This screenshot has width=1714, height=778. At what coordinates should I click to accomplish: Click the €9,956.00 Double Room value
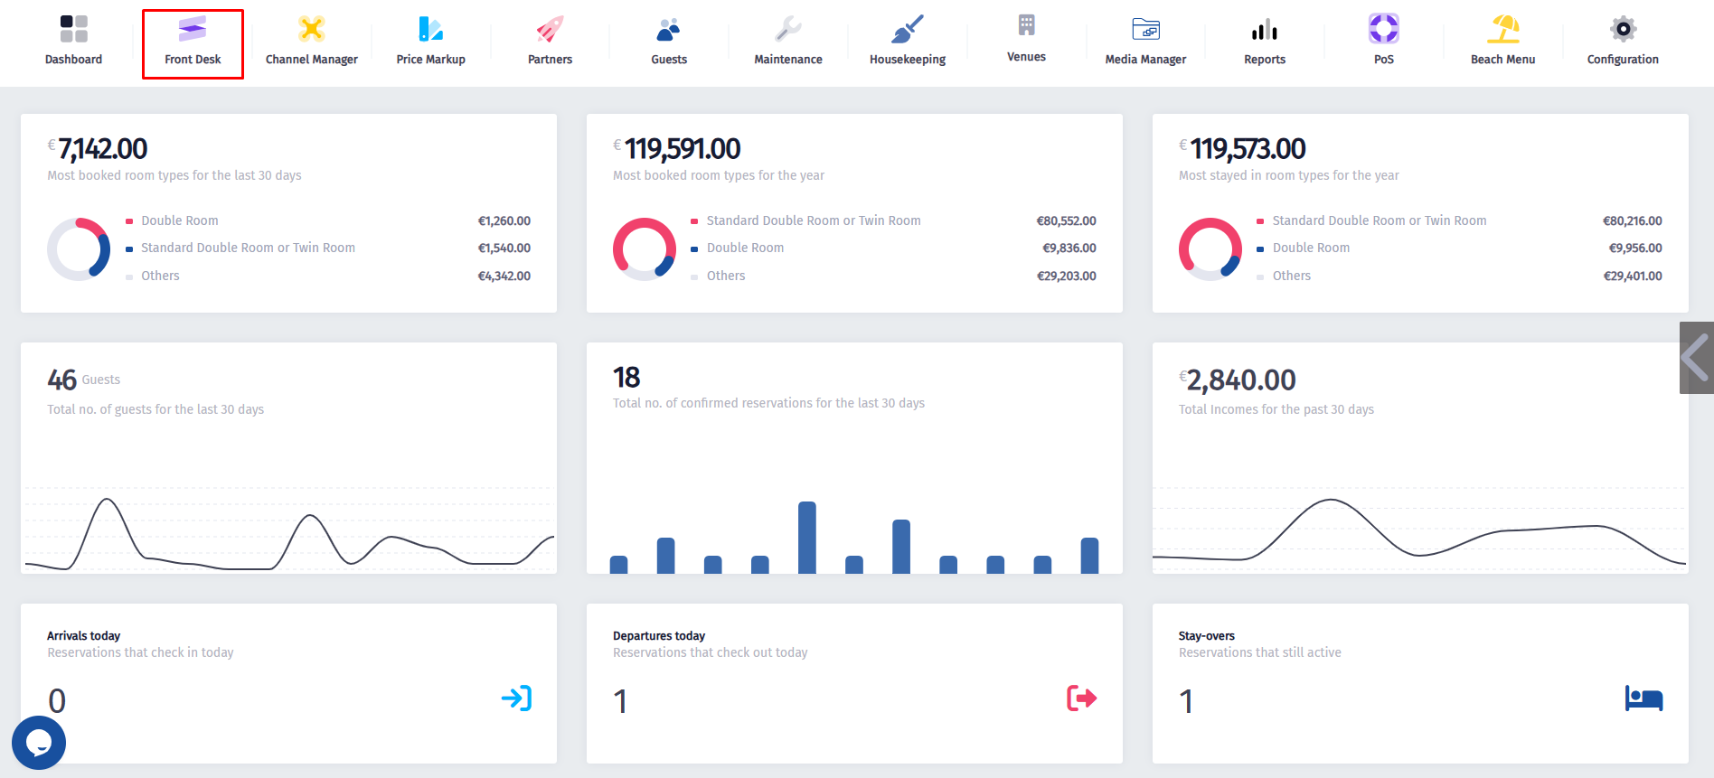[x=1635, y=248]
